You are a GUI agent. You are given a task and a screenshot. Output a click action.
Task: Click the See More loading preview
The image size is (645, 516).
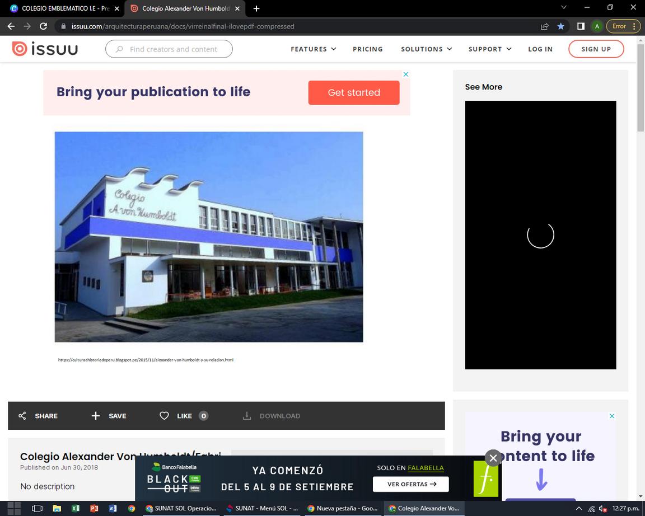pos(540,234)
